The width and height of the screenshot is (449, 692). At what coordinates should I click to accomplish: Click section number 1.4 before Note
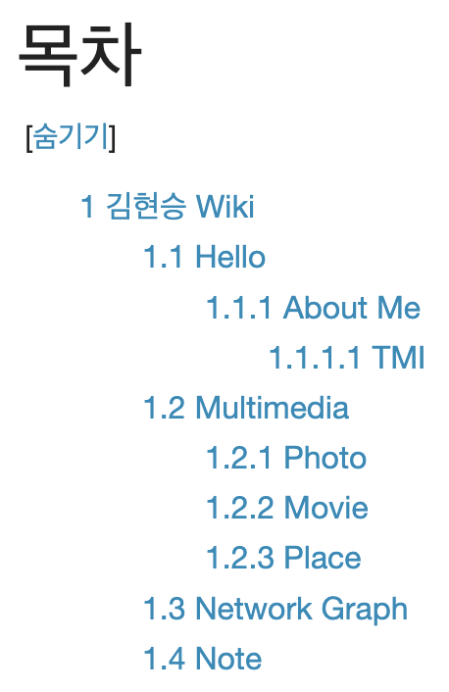click(164, 659)
